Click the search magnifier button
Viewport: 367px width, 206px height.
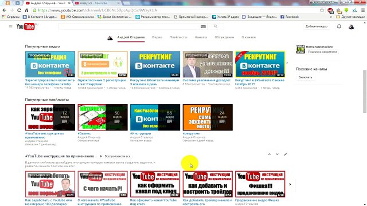point(216,26)
